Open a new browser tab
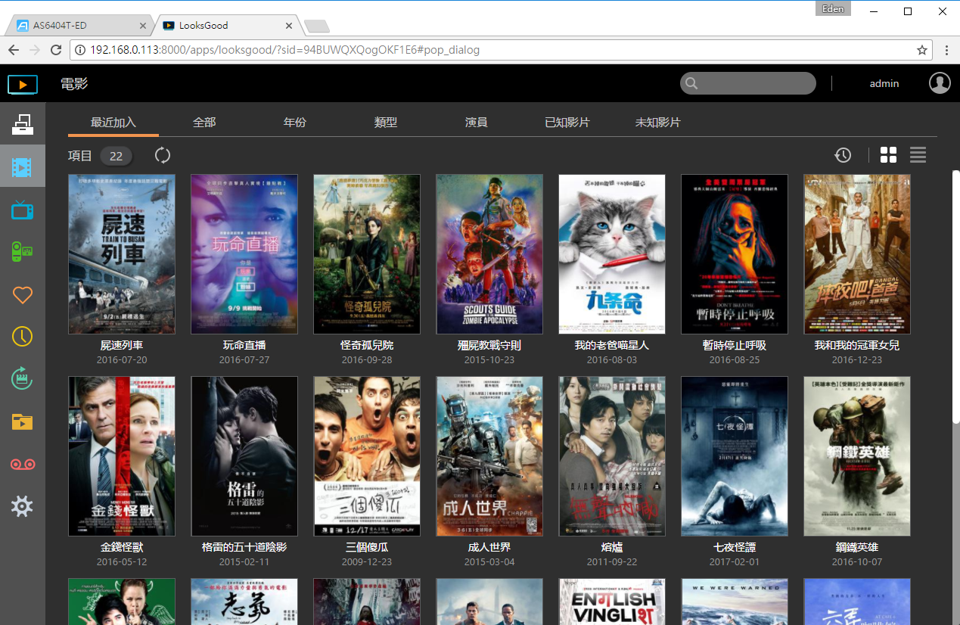Screen dimensions: 960x625 coord(316,26)
